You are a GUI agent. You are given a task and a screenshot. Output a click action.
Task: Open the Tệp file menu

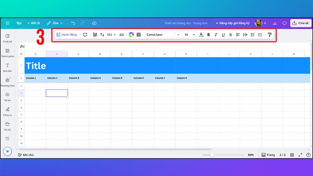pyautogui.click(x=19, y=23)
